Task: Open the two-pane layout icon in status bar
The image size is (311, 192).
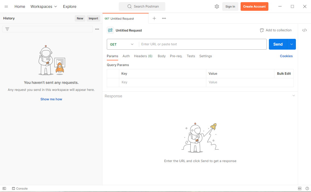Action: tap(300, 188)
